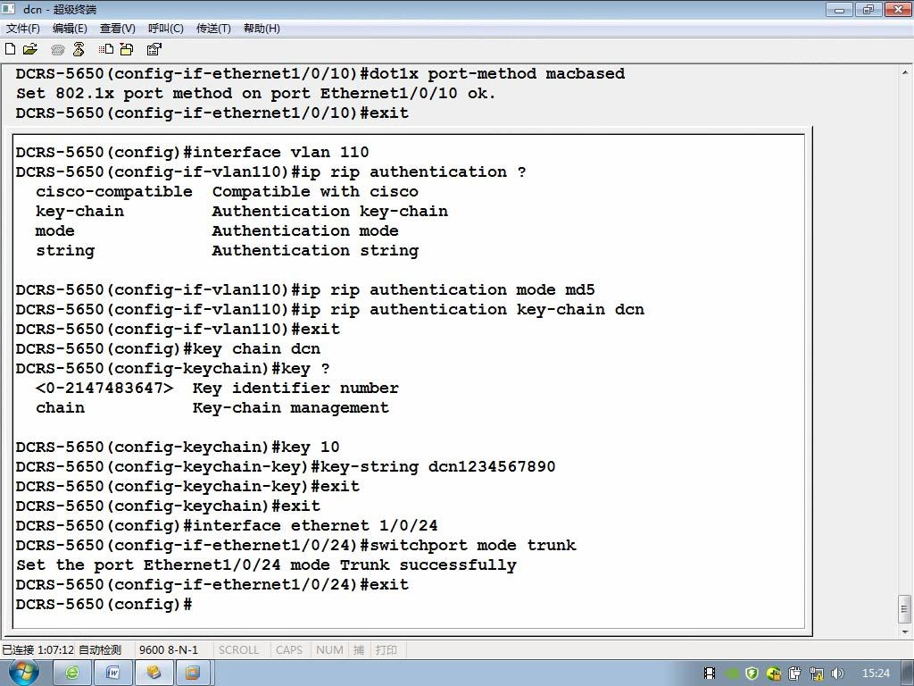Click the '<0-2147483647> Key identifier number' row
This screenshot has width=914, height=686.
pos(218,388)
